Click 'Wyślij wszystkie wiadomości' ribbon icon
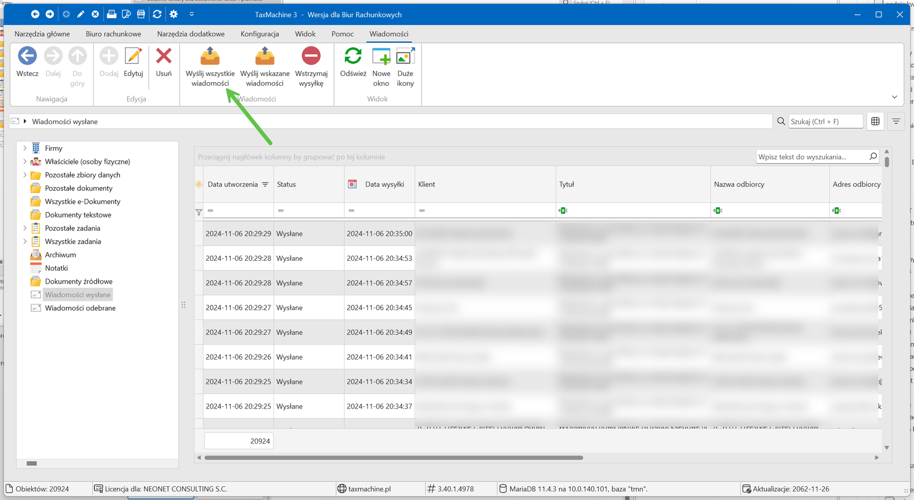The image size is (914, 500). click(x=210, y=57)
